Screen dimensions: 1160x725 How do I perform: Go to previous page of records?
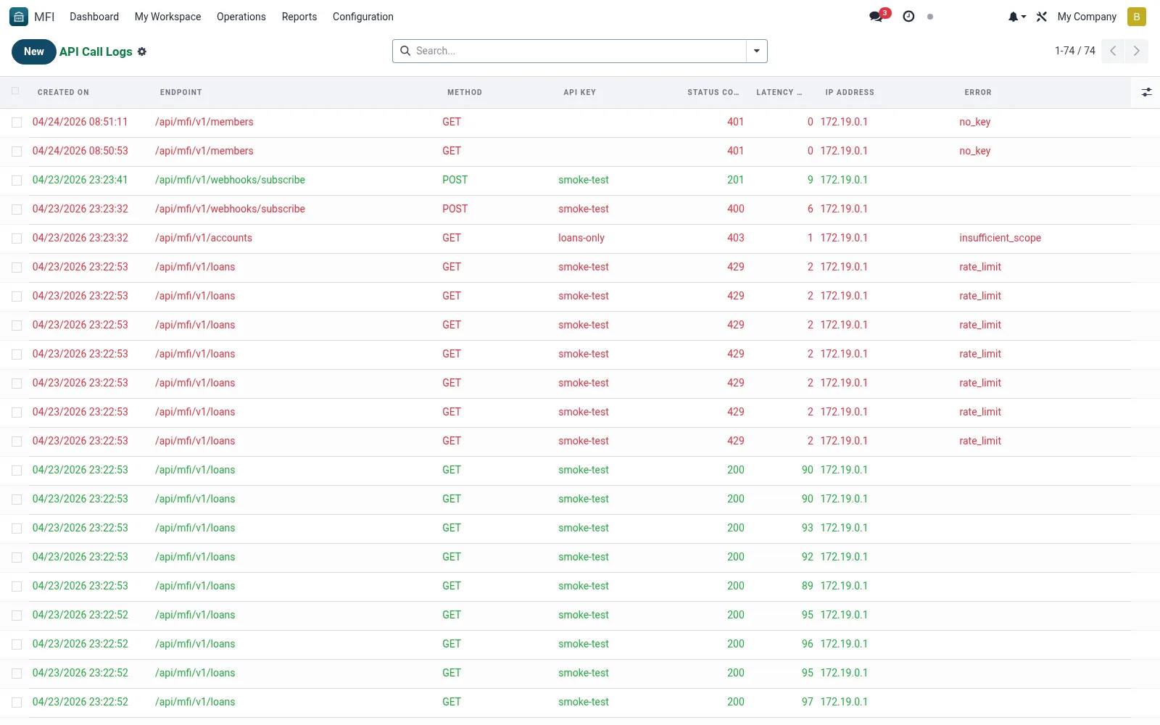click(x=1113, y=51)
